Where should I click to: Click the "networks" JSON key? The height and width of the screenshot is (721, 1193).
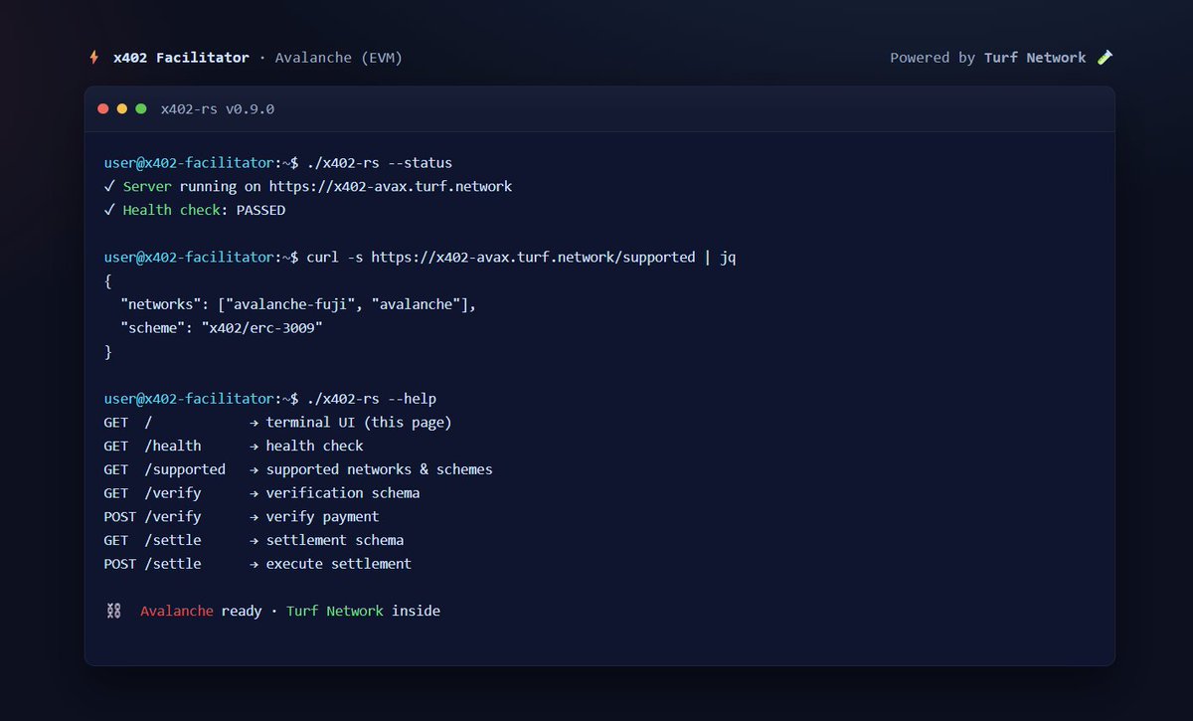pyautogui.click(x=160, y=304)
